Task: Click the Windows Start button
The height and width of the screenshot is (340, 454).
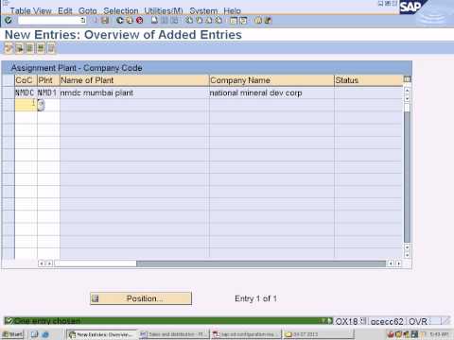Action: (x=12, y=334)
